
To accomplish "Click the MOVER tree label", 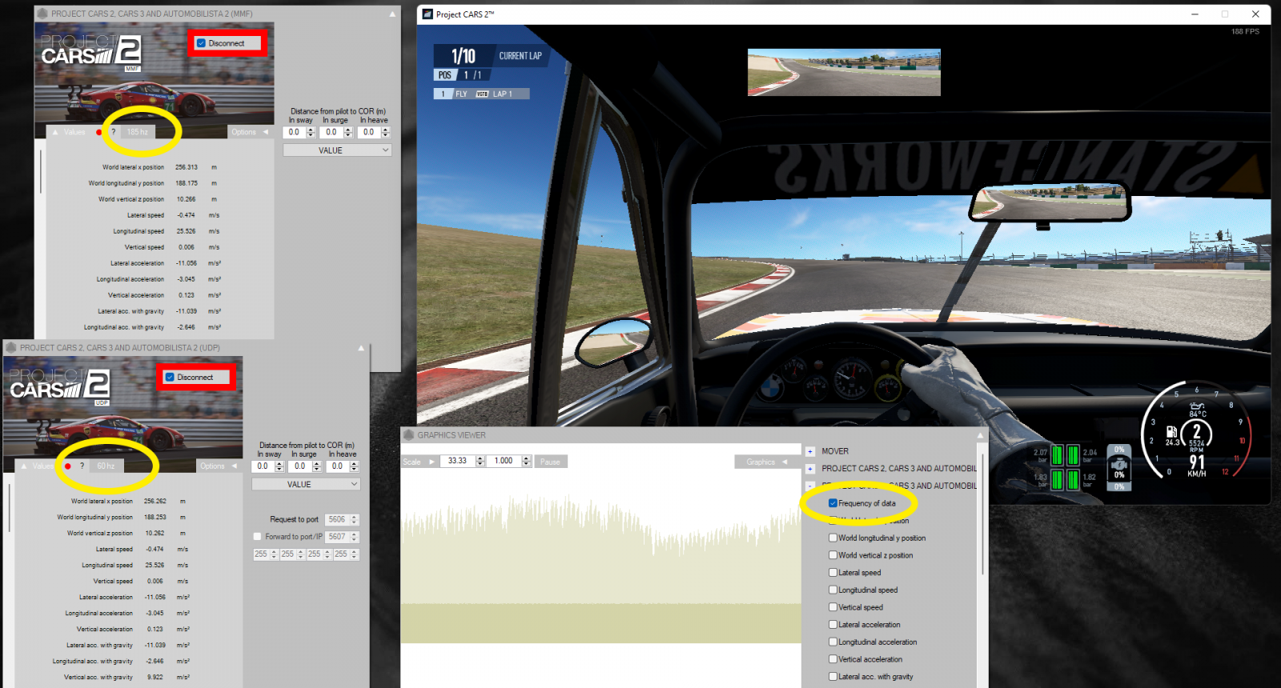I will click(835, 451).
